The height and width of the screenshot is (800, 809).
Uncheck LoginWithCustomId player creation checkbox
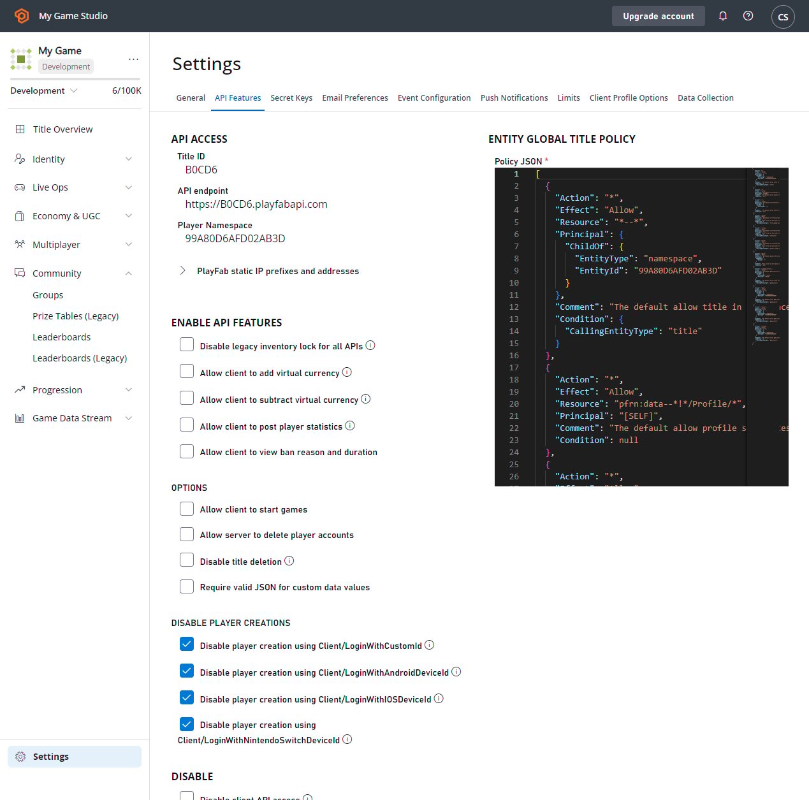(187, 644)
